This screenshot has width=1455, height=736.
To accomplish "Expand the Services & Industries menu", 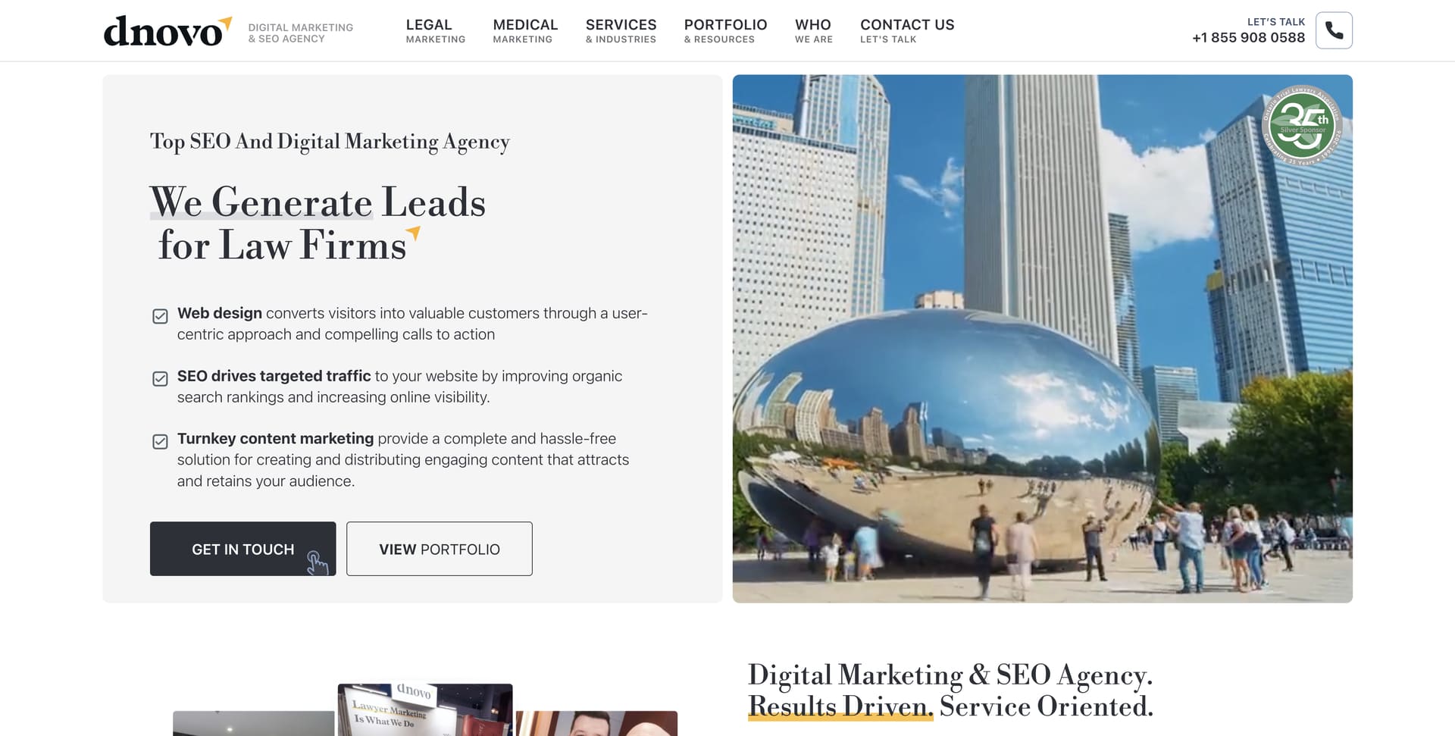I will [621, 31].
